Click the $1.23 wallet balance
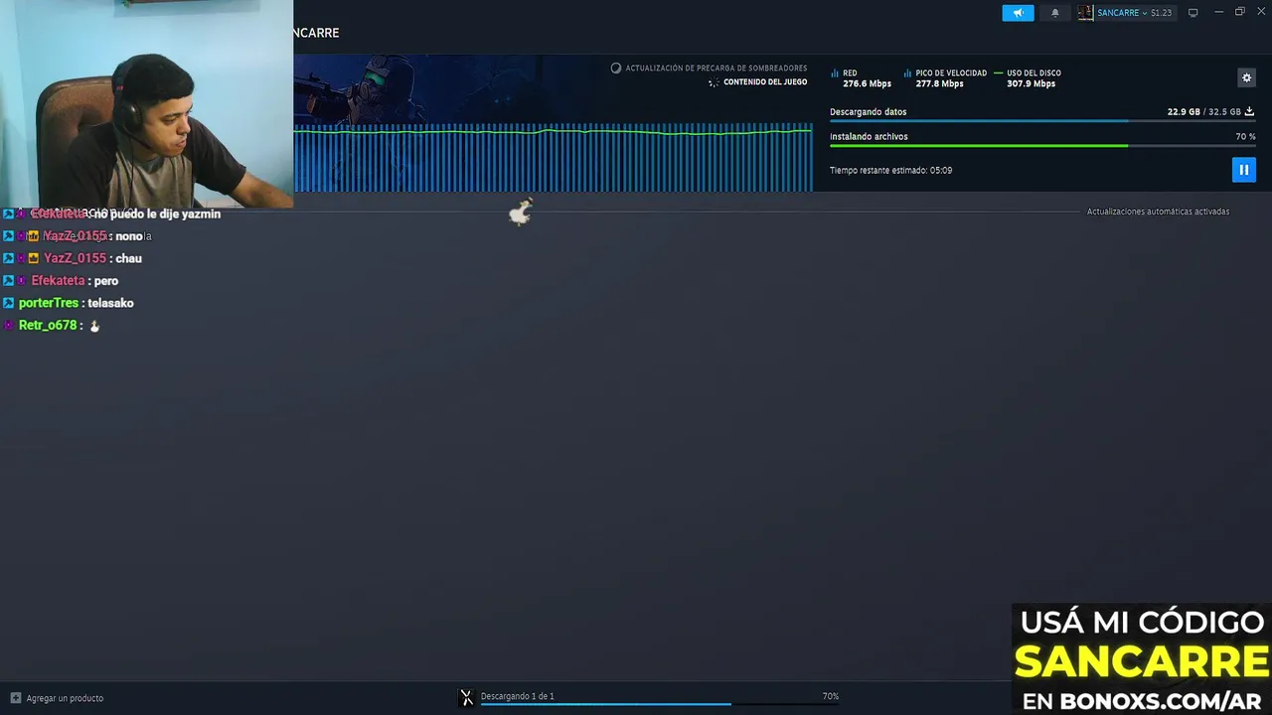 point(1162,13)
